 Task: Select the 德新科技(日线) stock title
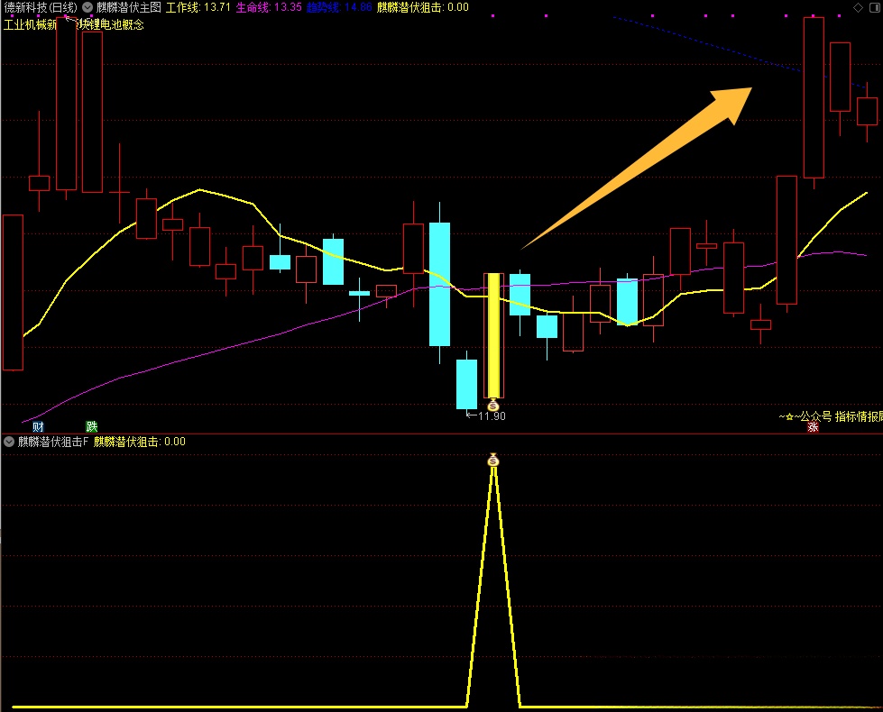click(x=40, y=7)
